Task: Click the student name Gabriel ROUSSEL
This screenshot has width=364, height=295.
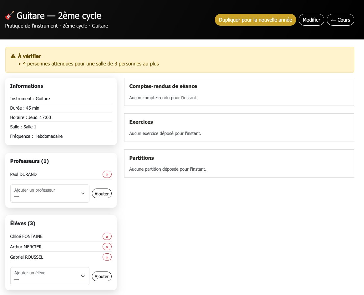Action: pyautogui.click(x=27, y=257)
